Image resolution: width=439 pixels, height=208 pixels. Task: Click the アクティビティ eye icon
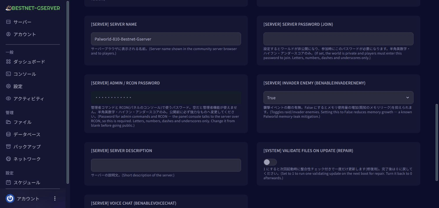pos(8,98)
